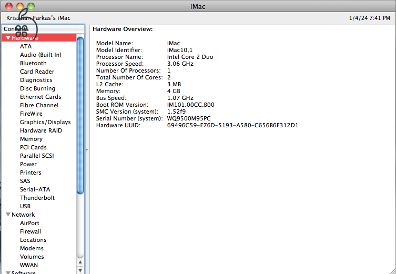The image size is (396, 274).
Task: Click the sidebar scrollbar thumb
Action: (80, 116)
